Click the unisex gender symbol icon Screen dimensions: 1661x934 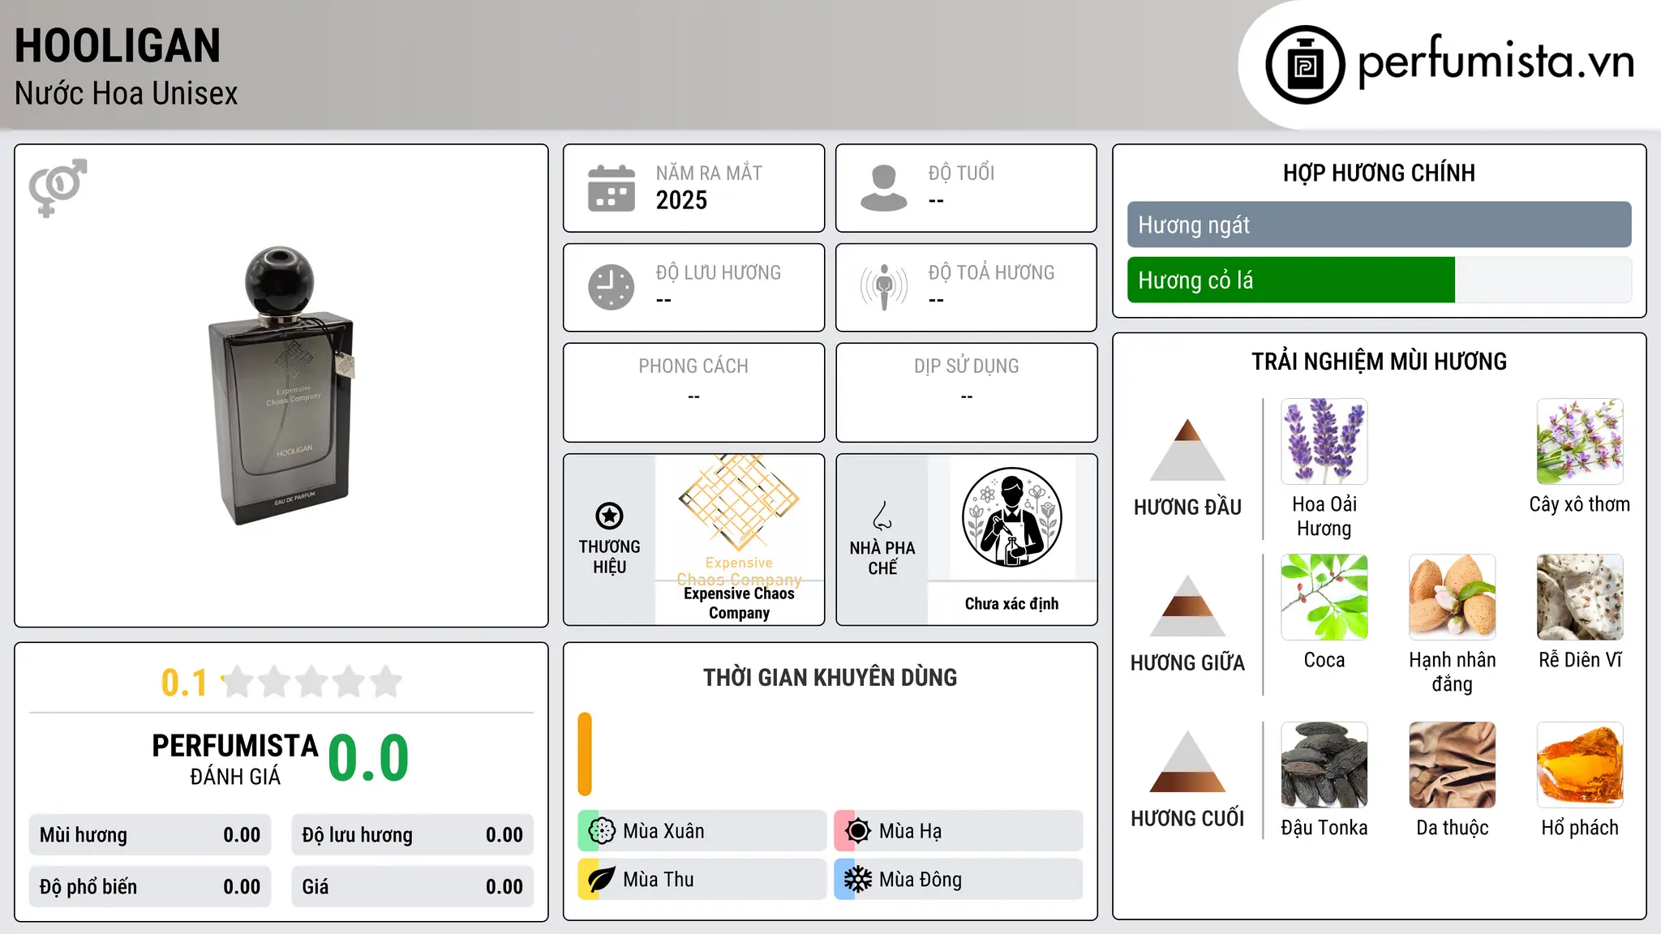pyautogui.click(x=58, y=187)
